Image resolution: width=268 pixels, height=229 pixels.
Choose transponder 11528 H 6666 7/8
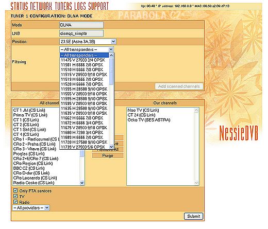84,84
